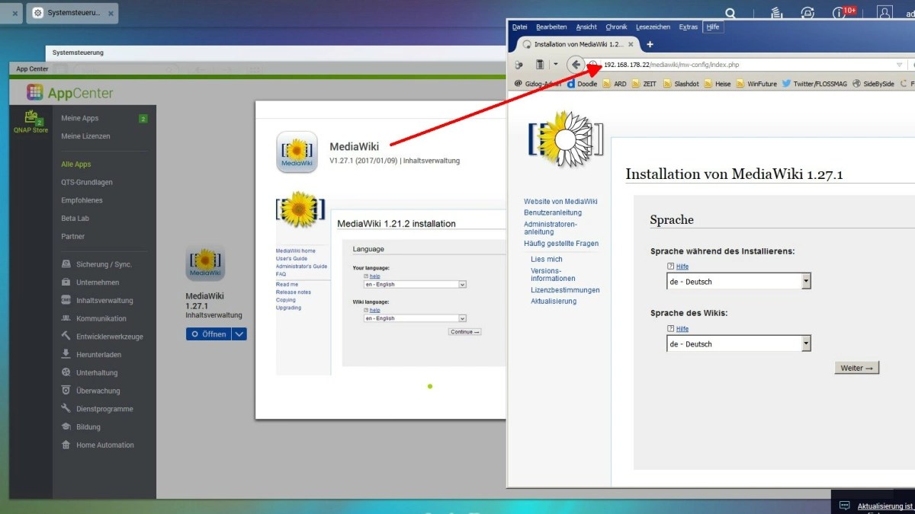The image size is (915, 514).
Task: Select Beta Lab in AppCenter sidebar
Action: click(75, 219)
